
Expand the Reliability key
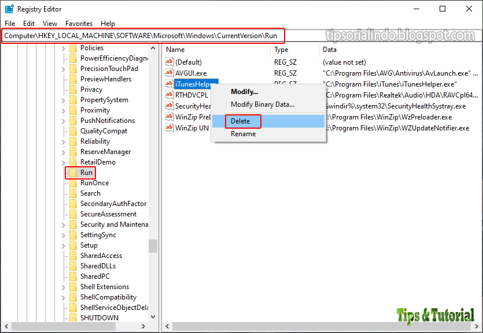click(63, 142)
